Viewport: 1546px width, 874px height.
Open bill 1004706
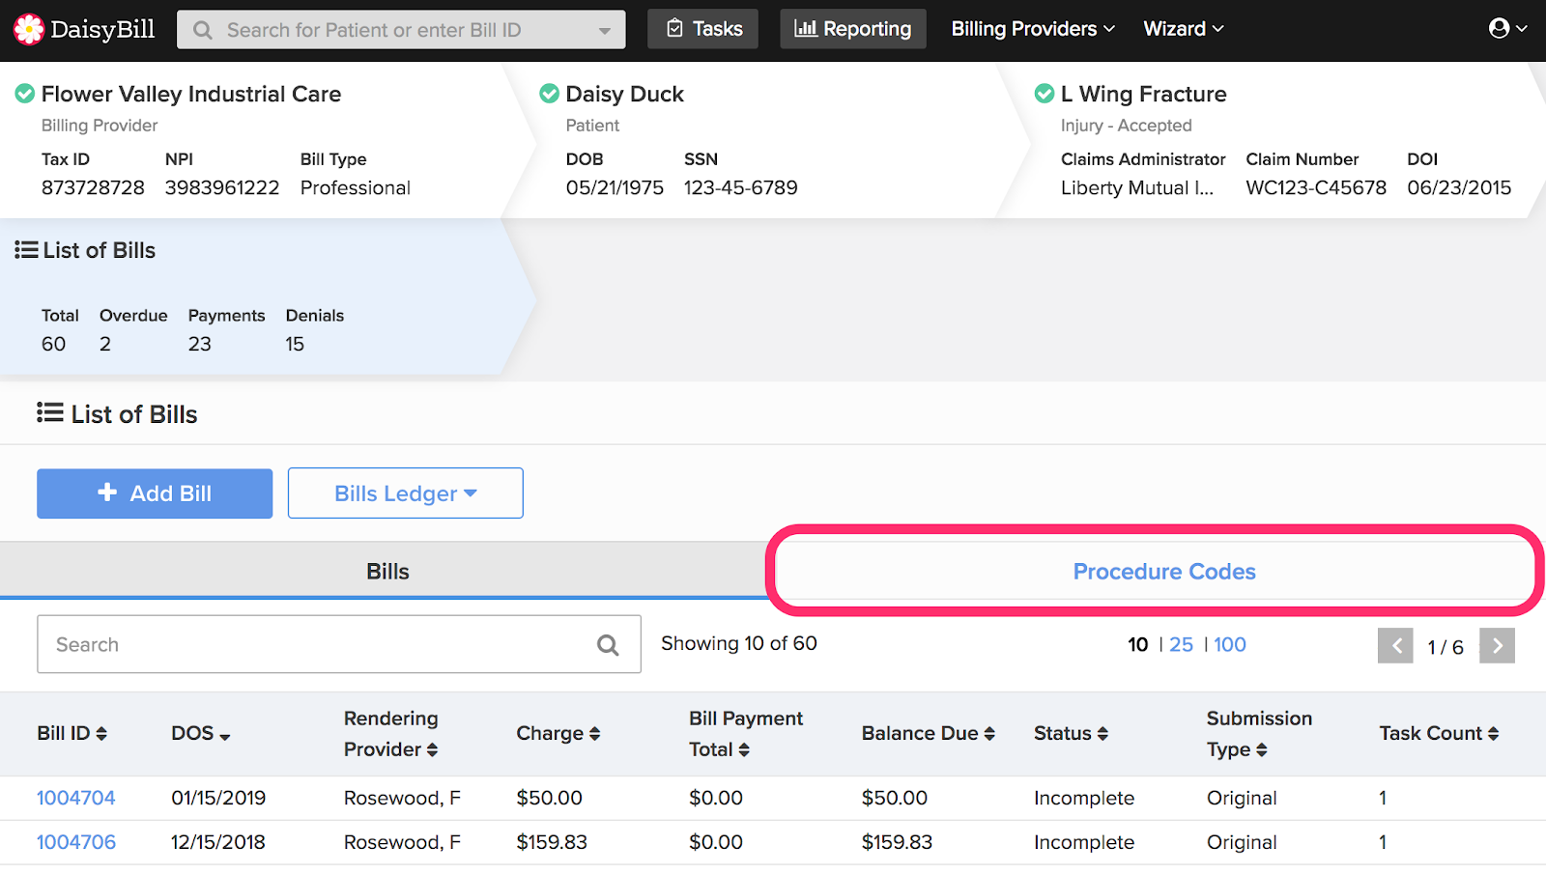point(76,842)
